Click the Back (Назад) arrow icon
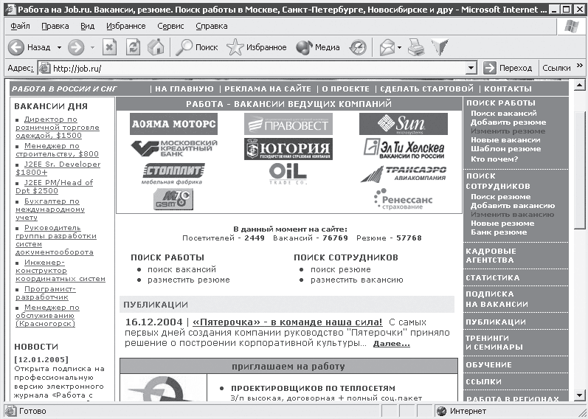 [16, 47]
